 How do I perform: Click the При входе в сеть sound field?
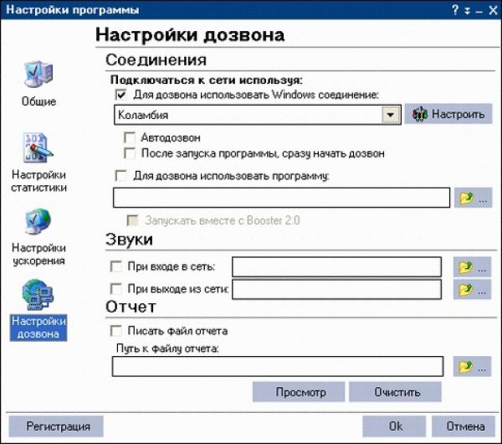[x=336, y=266]
